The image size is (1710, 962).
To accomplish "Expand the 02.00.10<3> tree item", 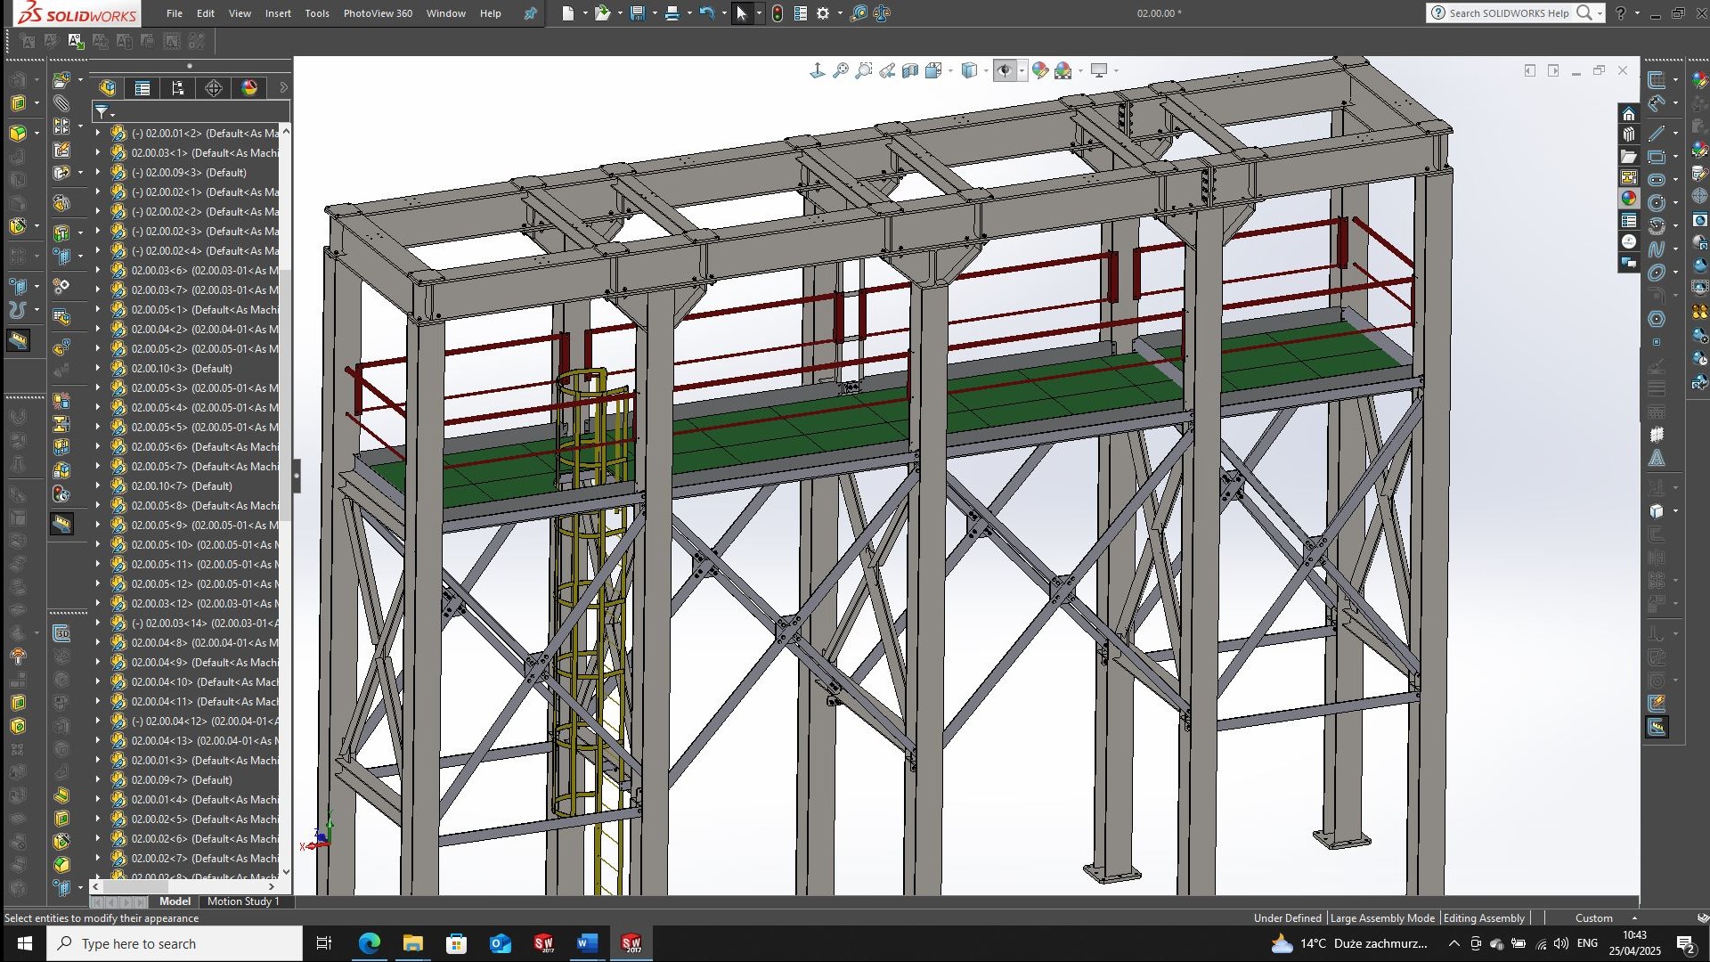I will [98, 369].
